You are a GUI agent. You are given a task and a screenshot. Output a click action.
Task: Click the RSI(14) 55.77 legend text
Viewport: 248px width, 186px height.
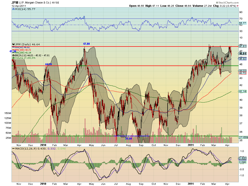[x=25, y=9]
